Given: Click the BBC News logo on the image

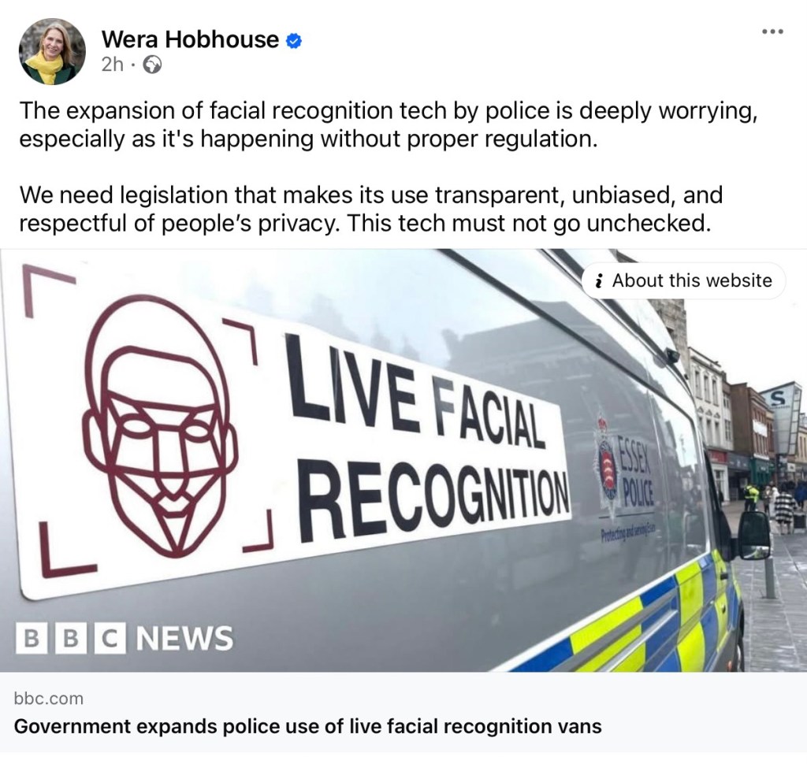Looking at the screenshot, I should coord(124,638).
